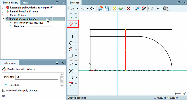Click the scrollbar thumb in Edit element
The image size is (187, 100).
[x=62, y=80]
